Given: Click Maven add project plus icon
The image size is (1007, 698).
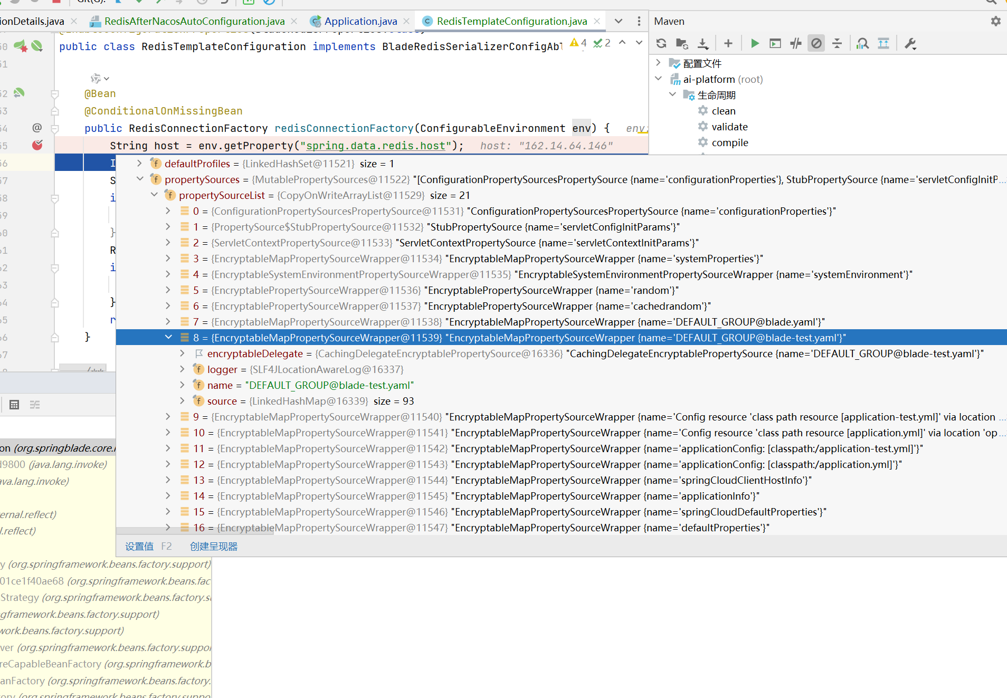Looking at the screenshot, I should tap(728, 43).
